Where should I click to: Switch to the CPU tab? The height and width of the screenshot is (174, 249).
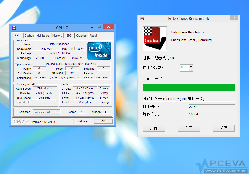click(x=18, y=35)
